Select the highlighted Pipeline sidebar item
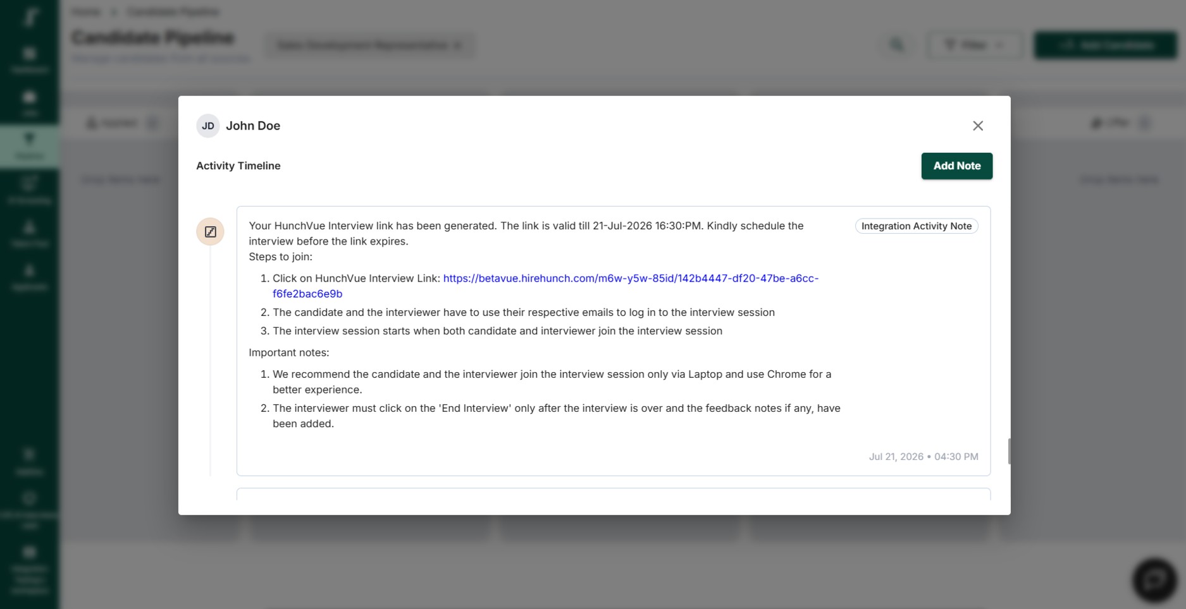The height and width of the screenshot is (609, 1186). 30,147
